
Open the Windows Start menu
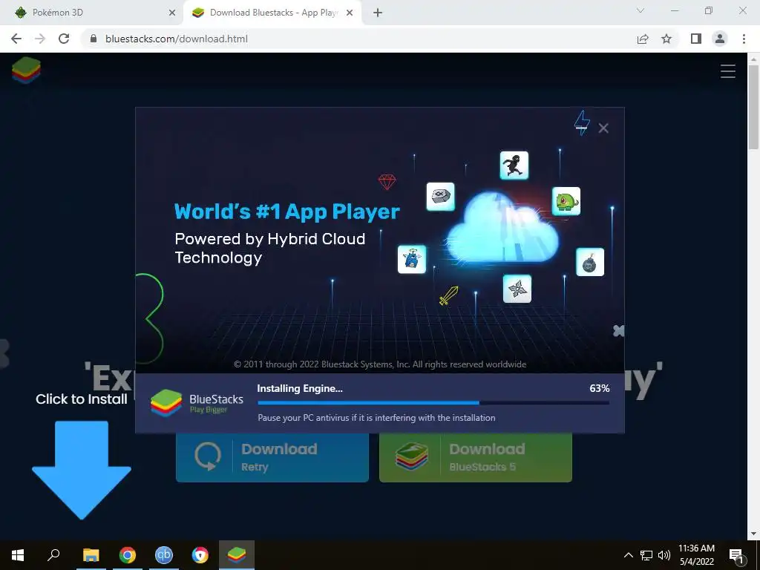tap(18, 555)
